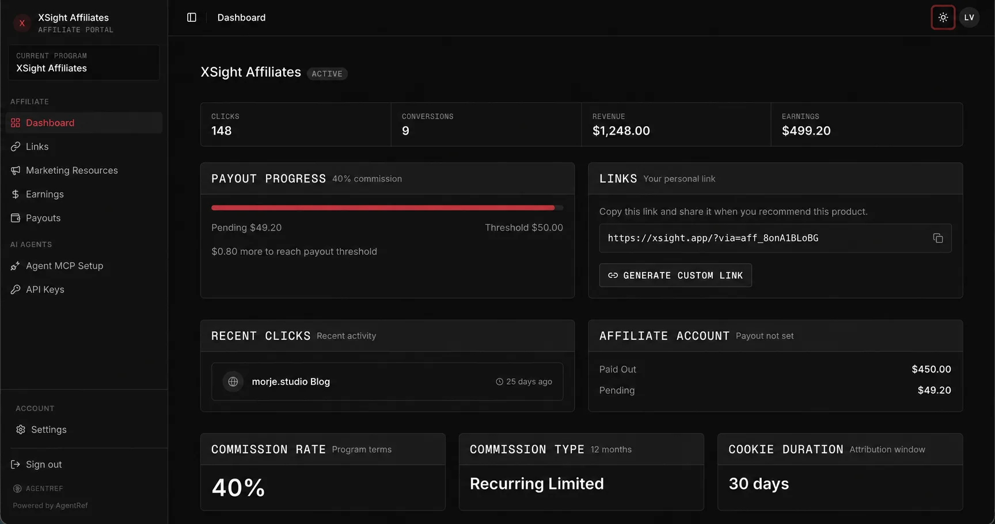Navigate to Payouts

click(x=83, y=218)
